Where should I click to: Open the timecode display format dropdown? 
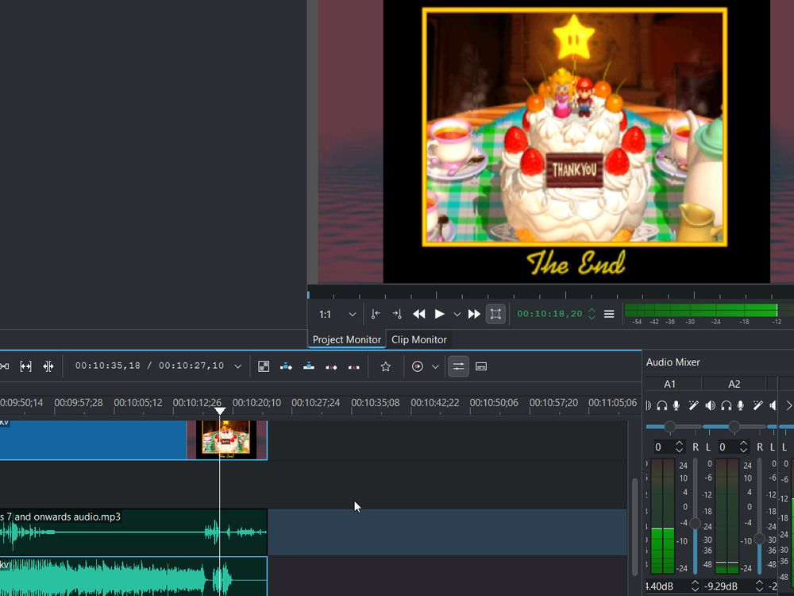237,366
